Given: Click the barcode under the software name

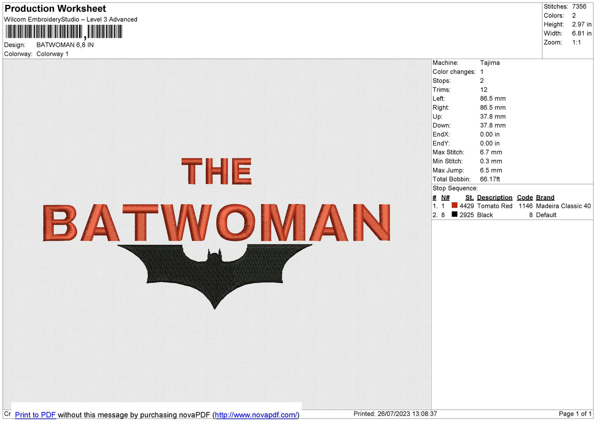Looking at the screenshot, I should 63,32.
